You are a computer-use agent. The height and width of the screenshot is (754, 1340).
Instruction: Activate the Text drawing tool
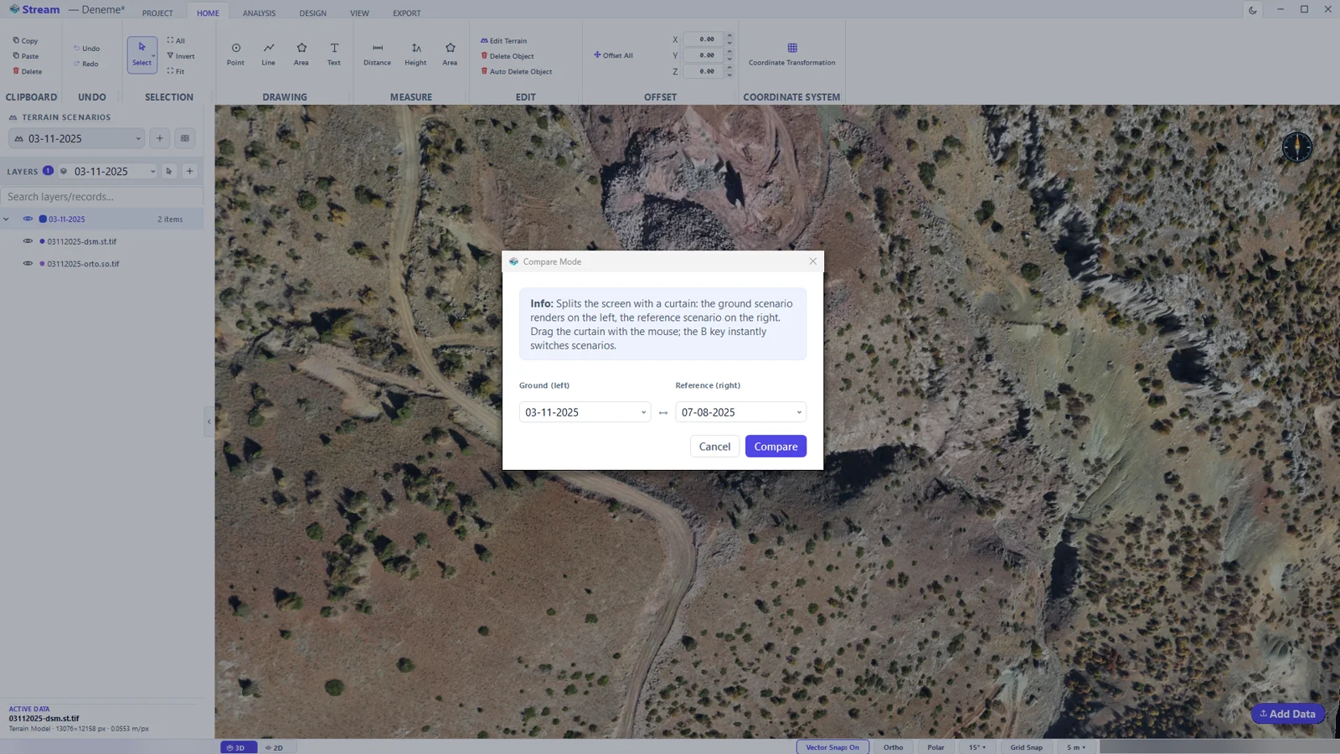(333, 54)
